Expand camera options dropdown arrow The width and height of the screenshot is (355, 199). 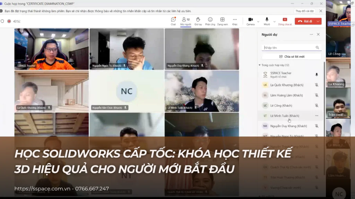tap(258, 22)
